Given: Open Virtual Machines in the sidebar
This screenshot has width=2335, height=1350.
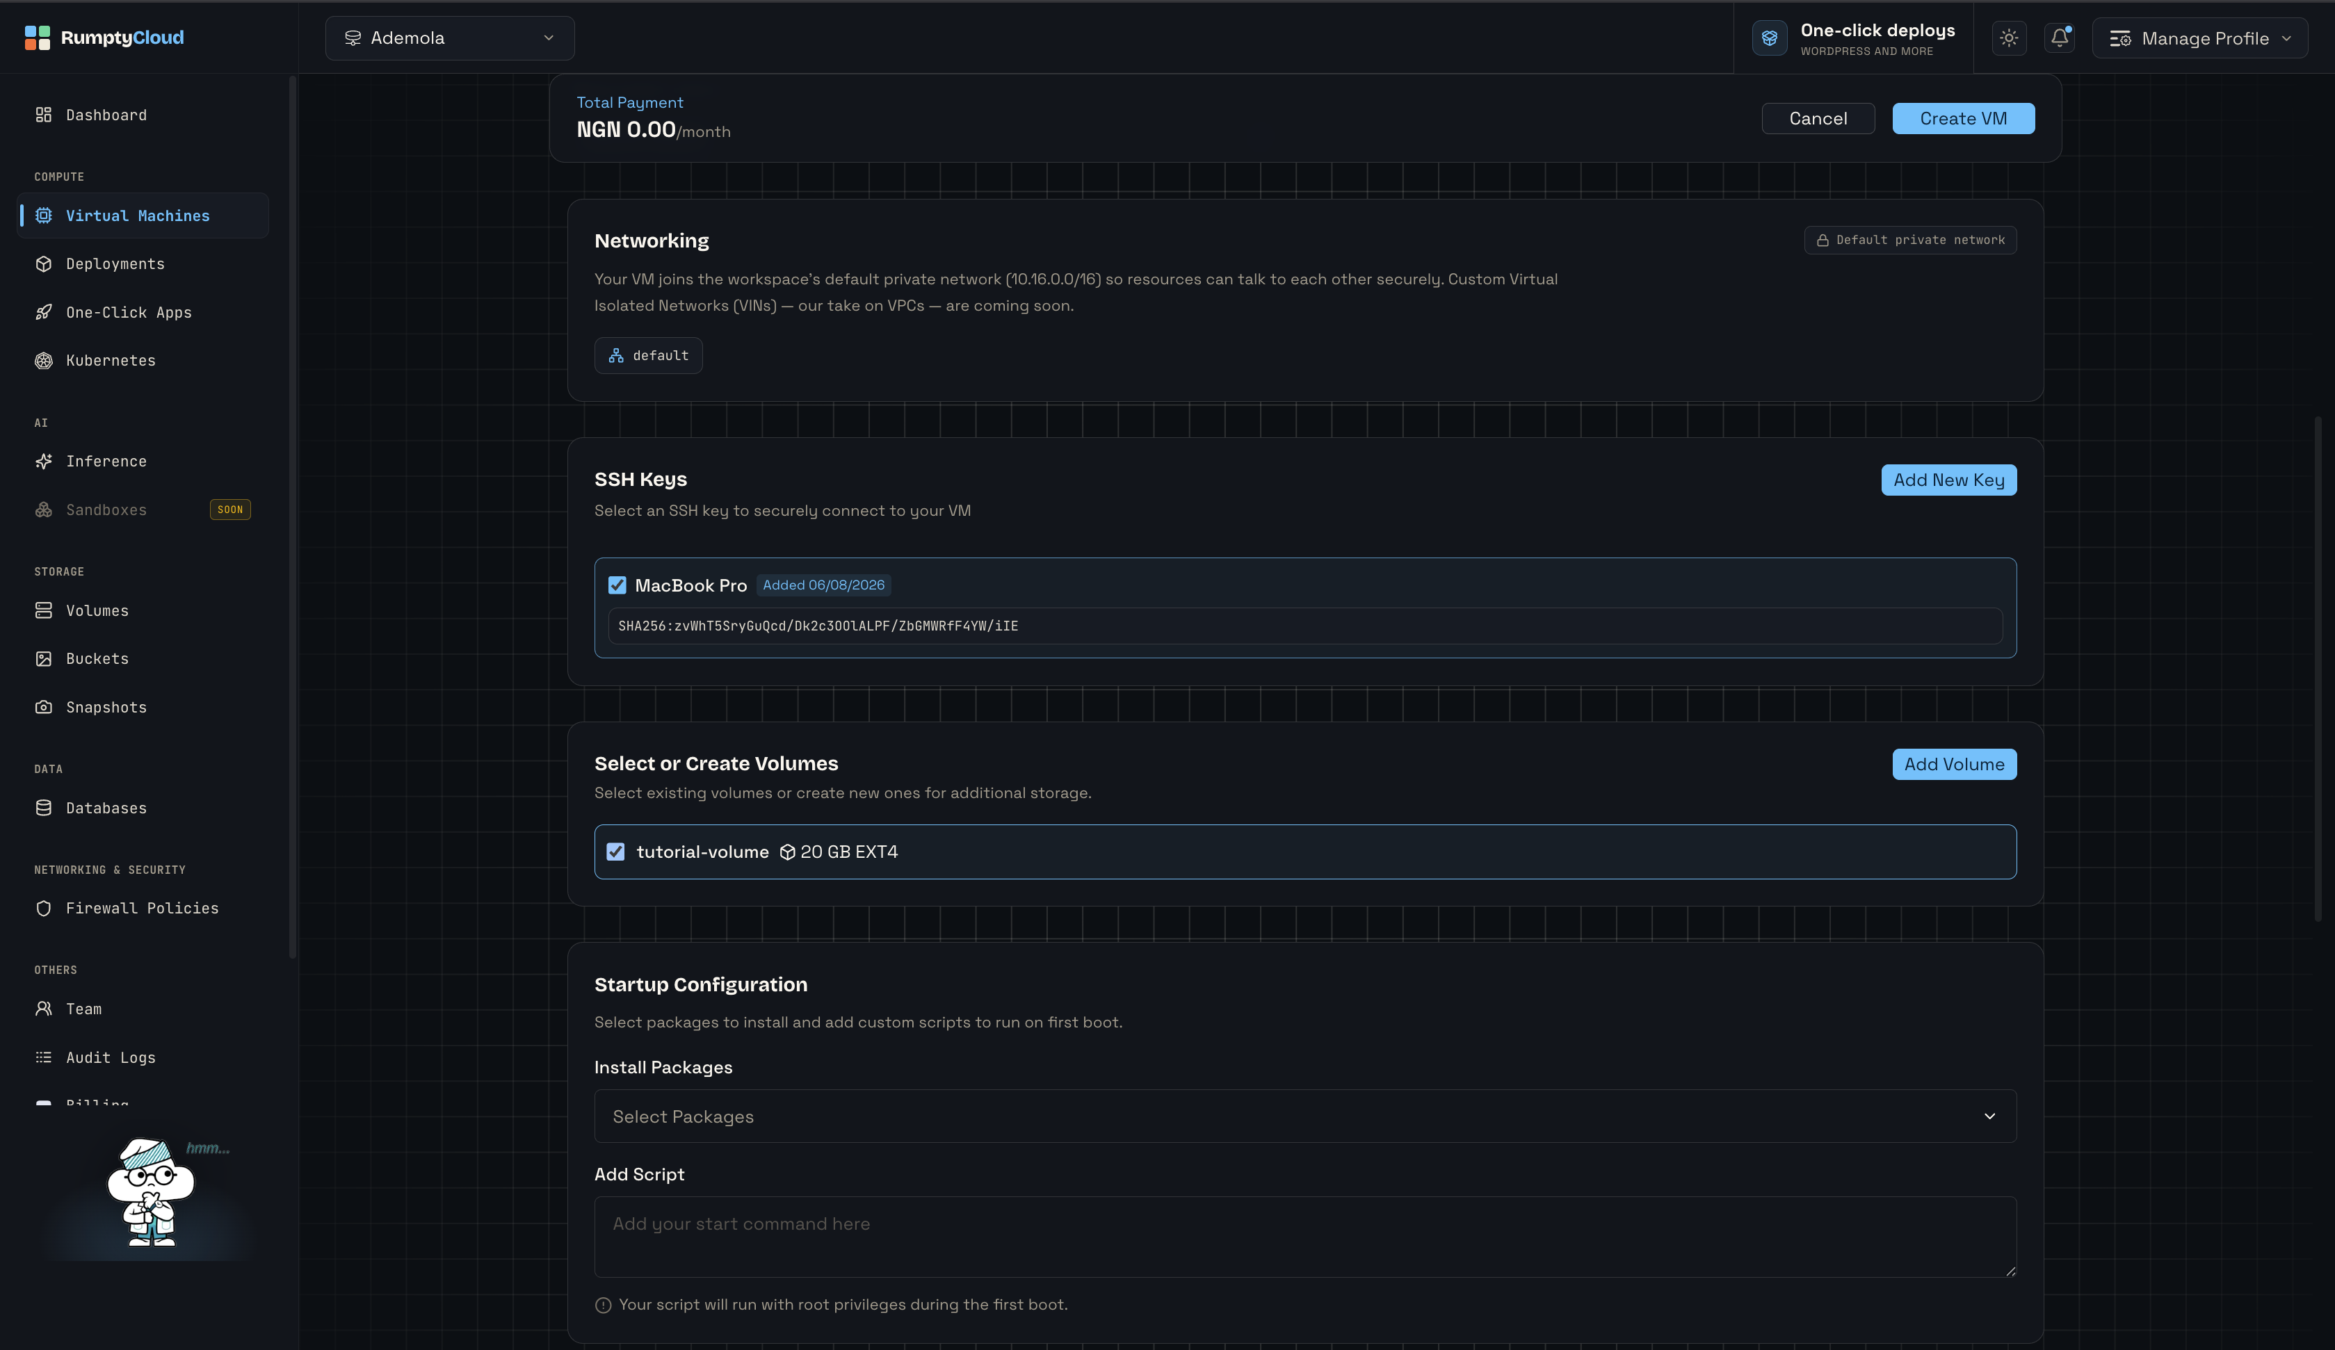Looking at the screenshot, I should coord(143,216).
